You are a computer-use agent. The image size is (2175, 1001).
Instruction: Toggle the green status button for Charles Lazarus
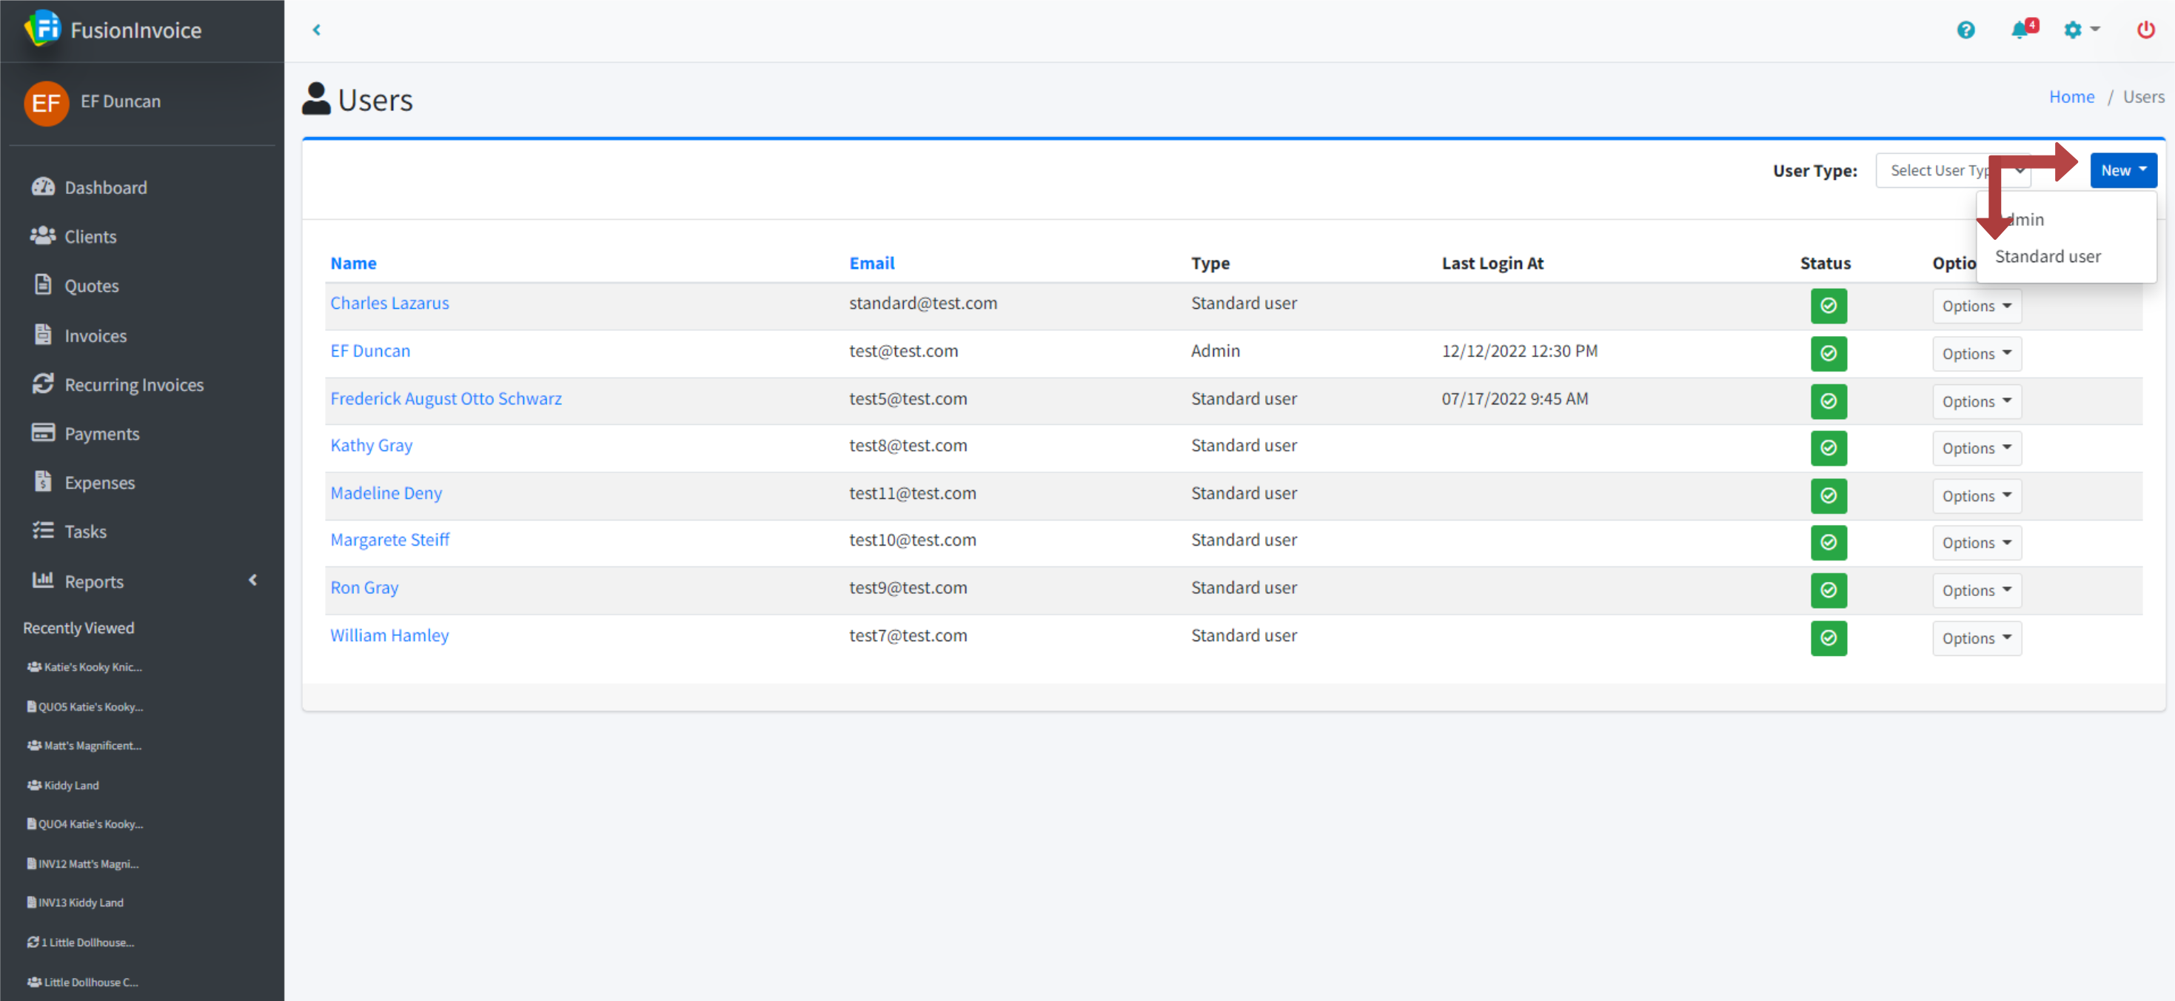point(1828,306)
